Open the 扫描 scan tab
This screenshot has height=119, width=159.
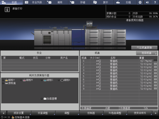point(125,2)
